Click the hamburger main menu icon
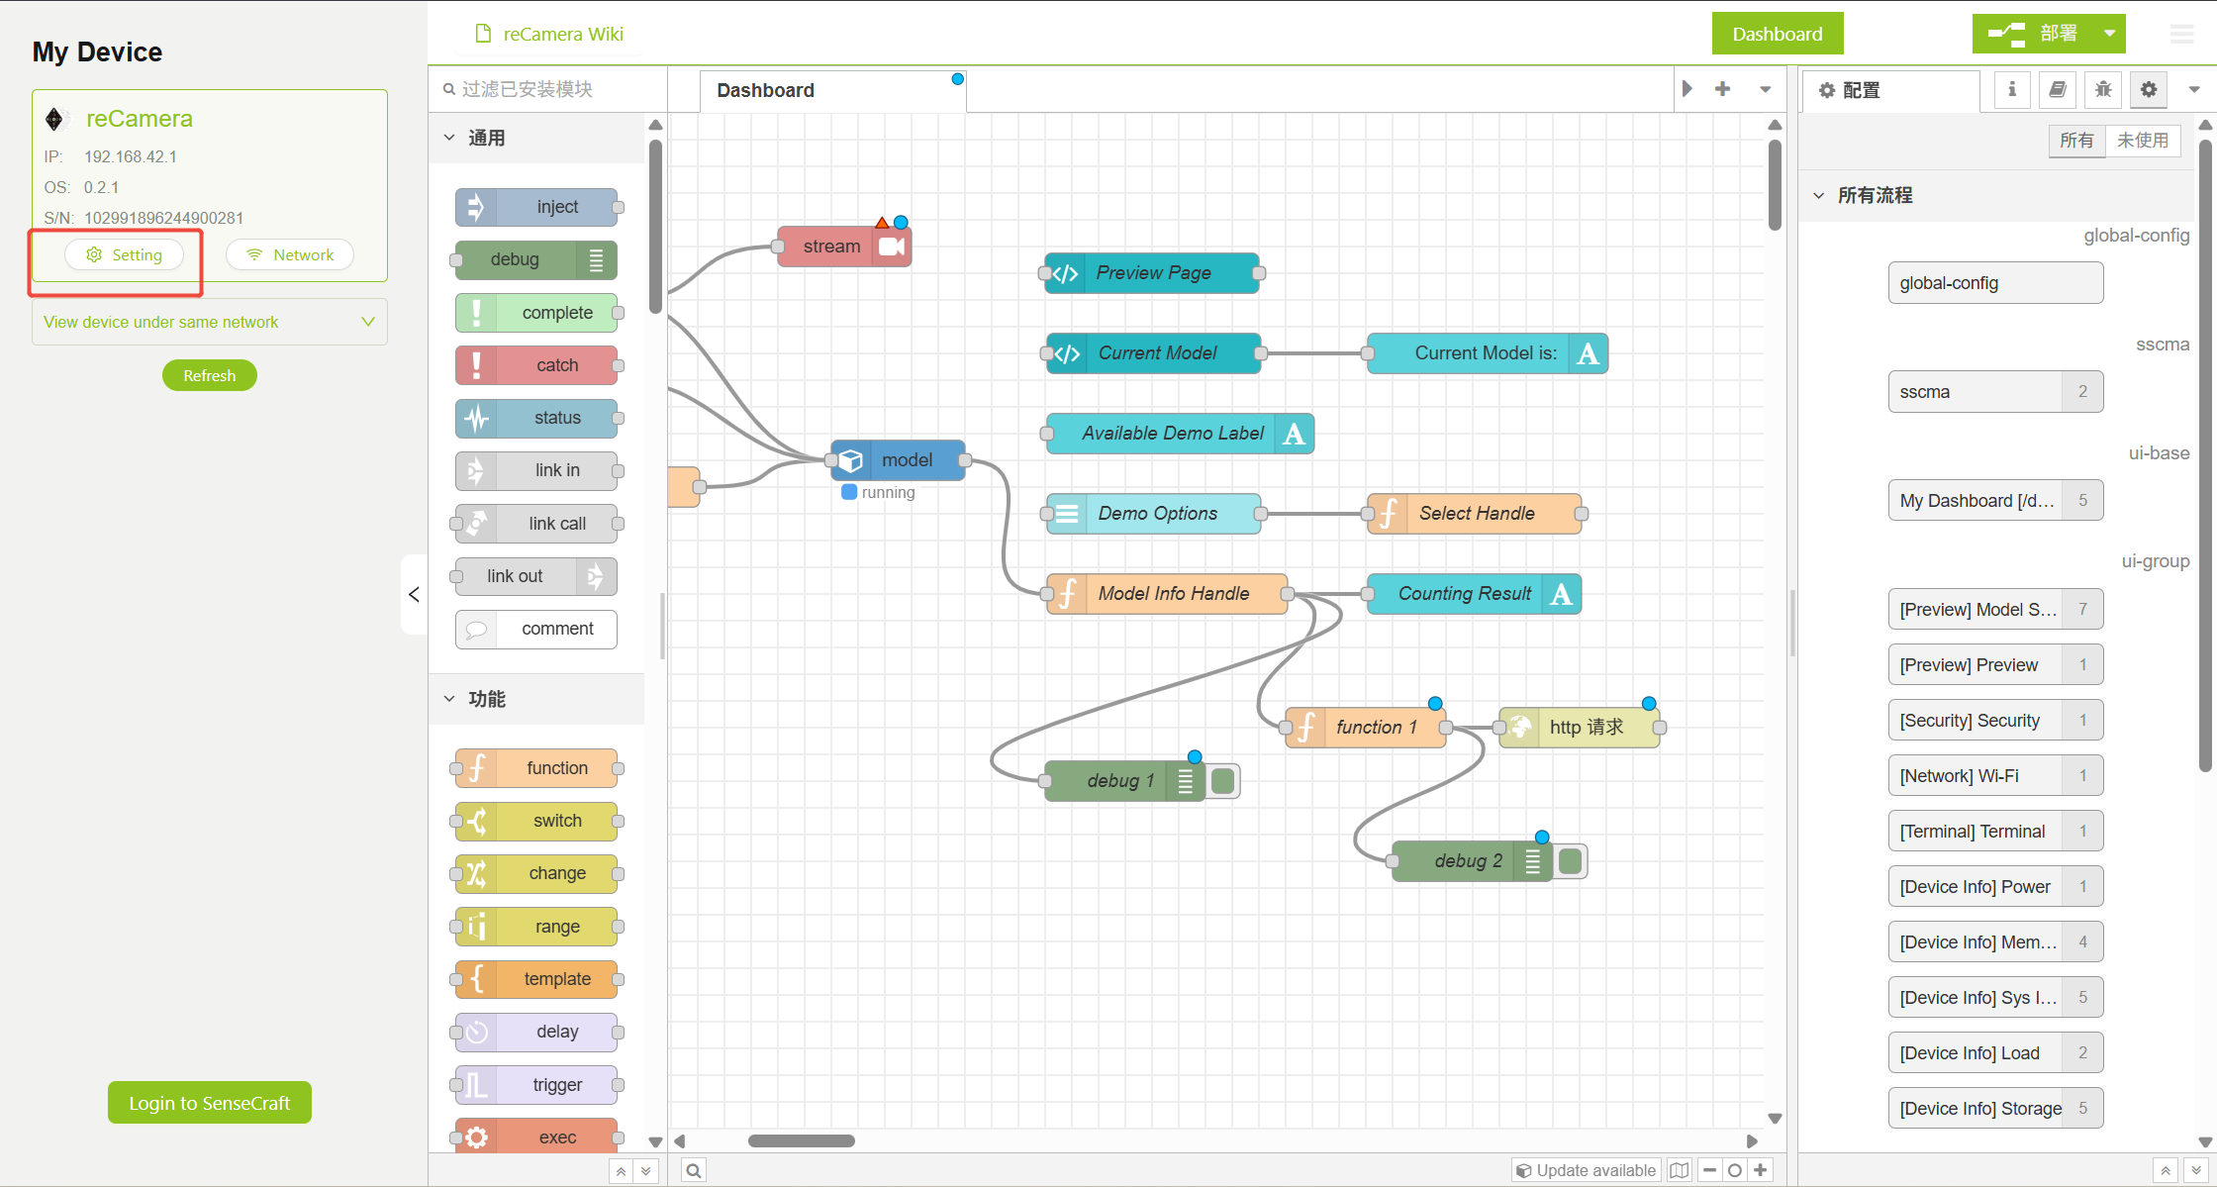The image size is (2217, 1187). point(2181,34)
